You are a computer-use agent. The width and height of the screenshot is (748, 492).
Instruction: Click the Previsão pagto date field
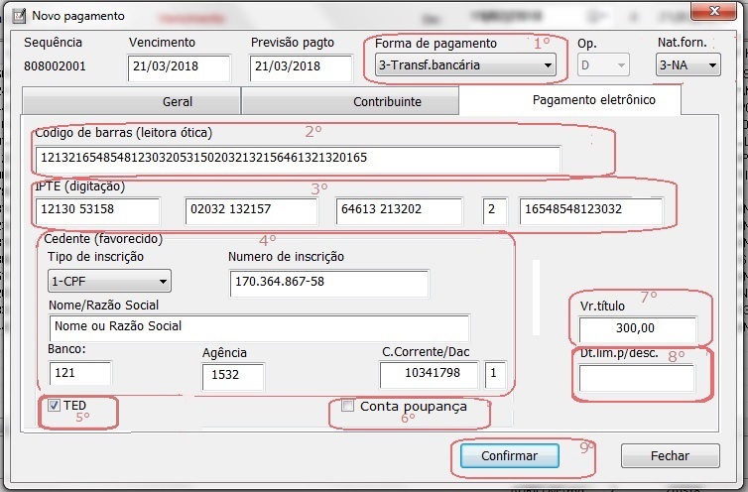pos(302,67)
